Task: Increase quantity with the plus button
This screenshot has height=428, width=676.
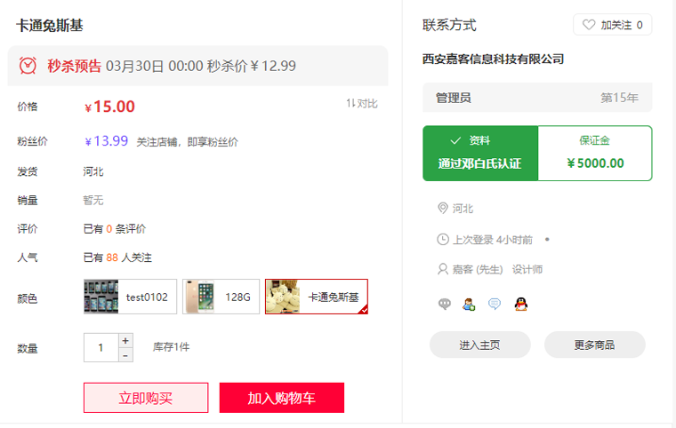Action: [x=125, y=340]
